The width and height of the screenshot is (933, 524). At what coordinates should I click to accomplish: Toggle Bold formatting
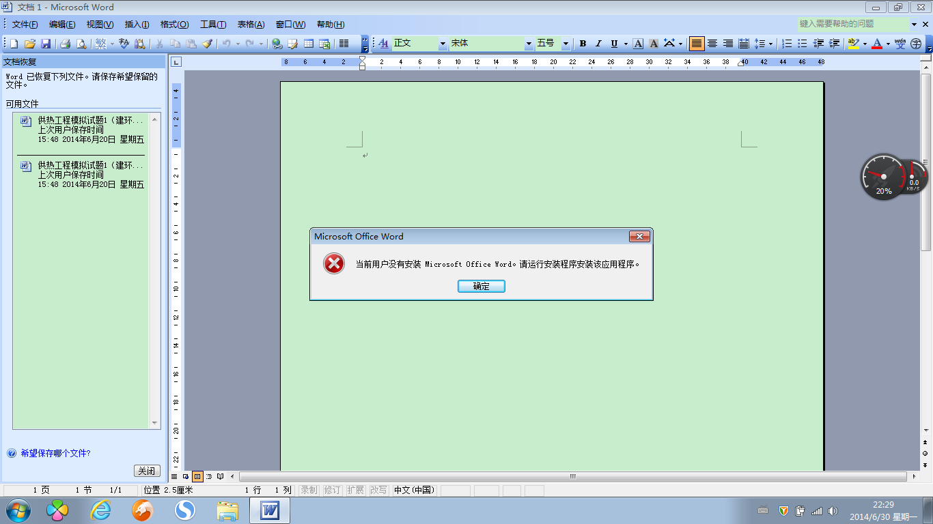click(583, 44)
